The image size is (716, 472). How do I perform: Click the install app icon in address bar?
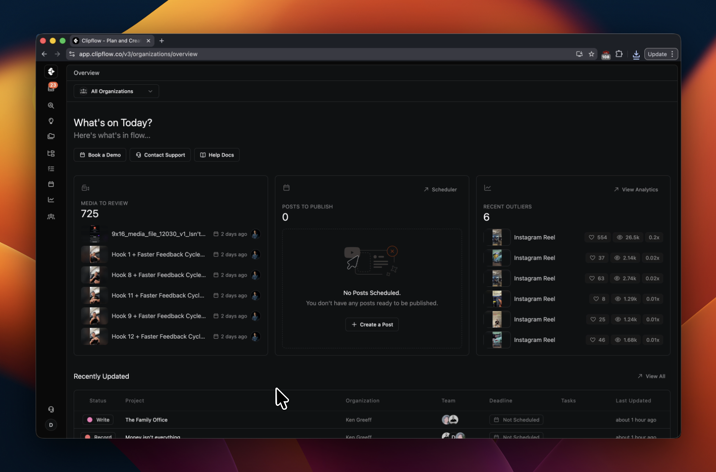coord(579,54)
